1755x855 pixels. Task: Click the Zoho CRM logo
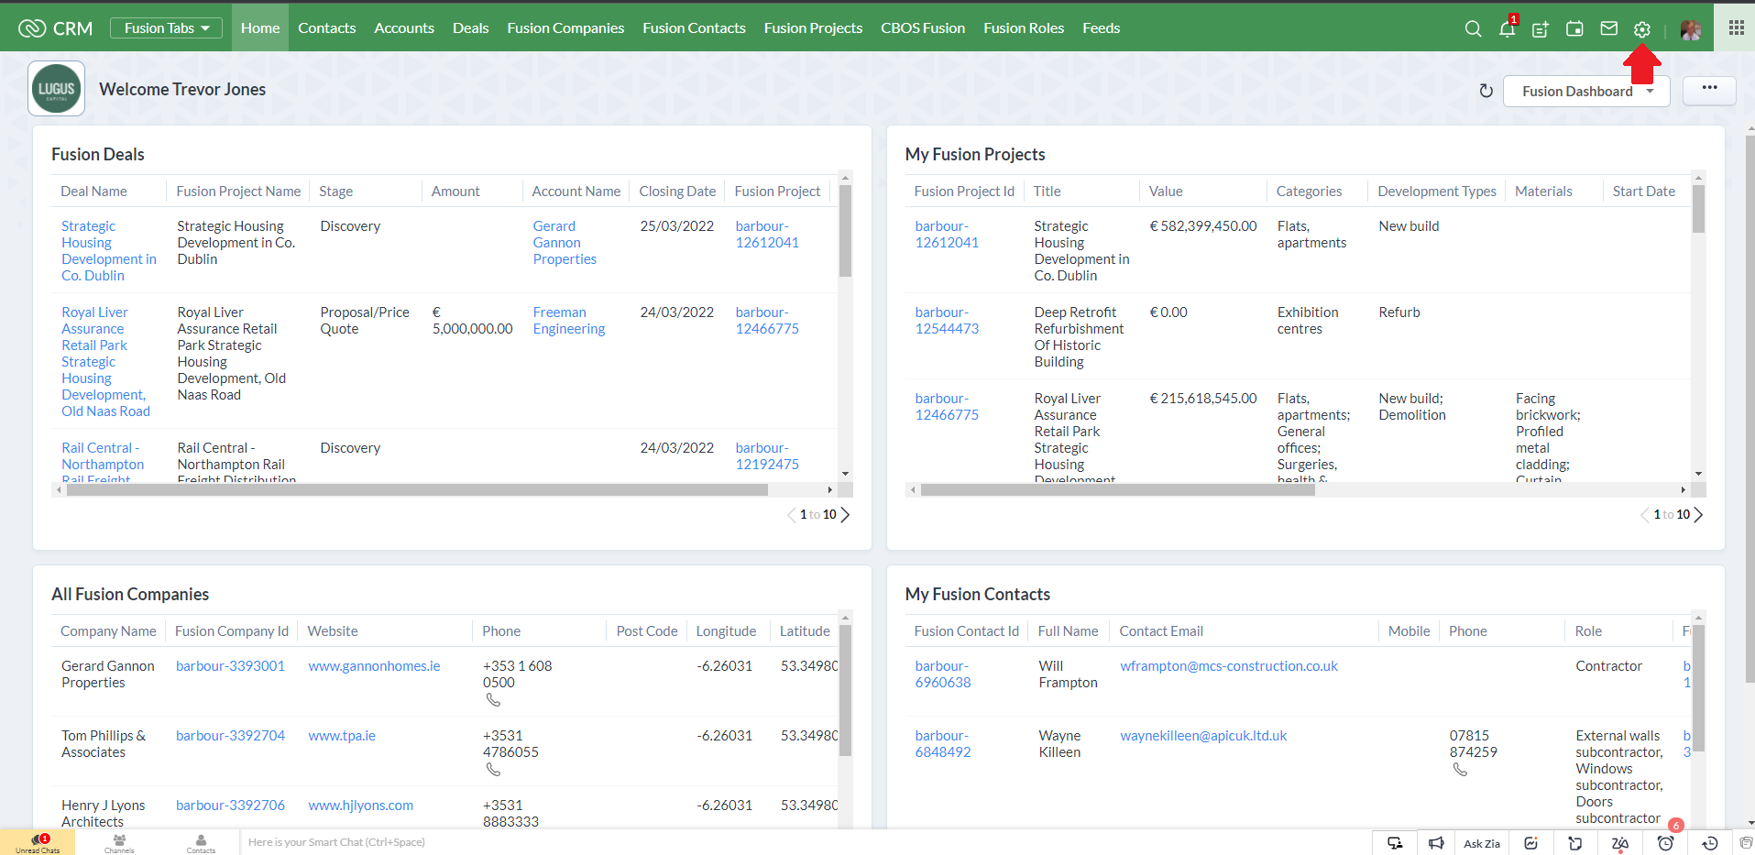pos(55,28)
